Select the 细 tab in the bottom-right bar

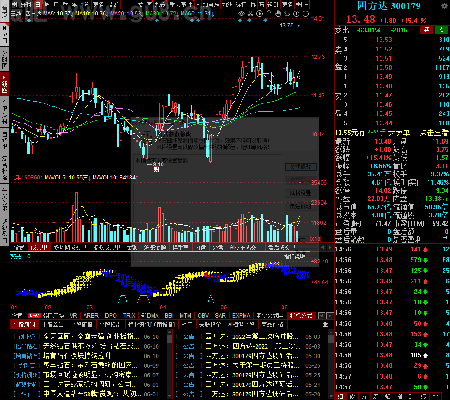pos(340,396)
